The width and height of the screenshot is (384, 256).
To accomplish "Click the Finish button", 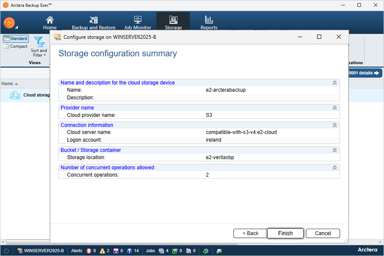I will click(x=285, y=233).
